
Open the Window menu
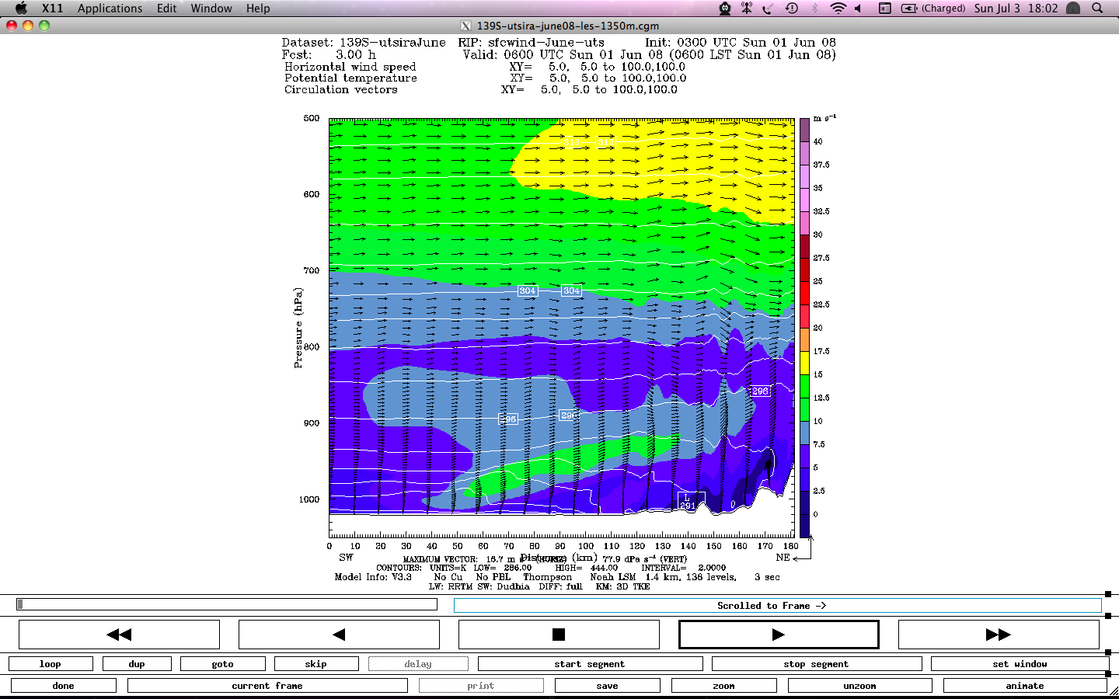[x=211, y=9]
